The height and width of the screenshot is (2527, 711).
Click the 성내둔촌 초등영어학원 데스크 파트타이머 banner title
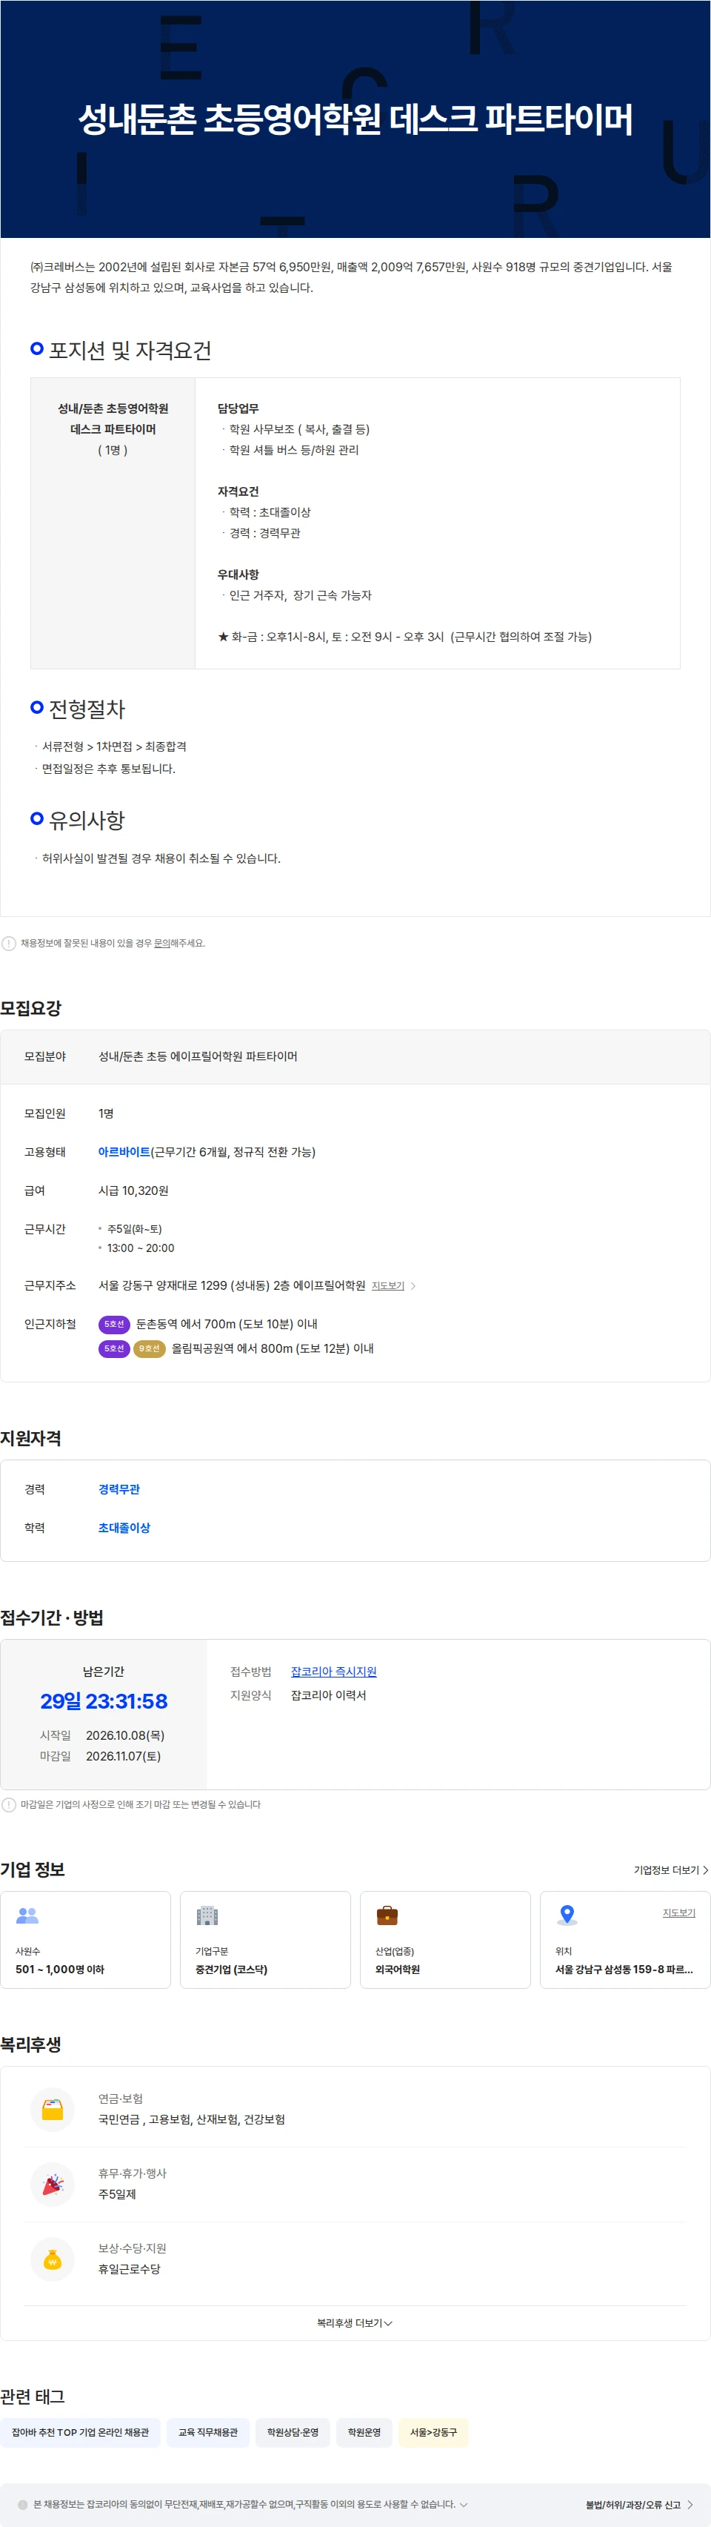[x=355, y=119]
